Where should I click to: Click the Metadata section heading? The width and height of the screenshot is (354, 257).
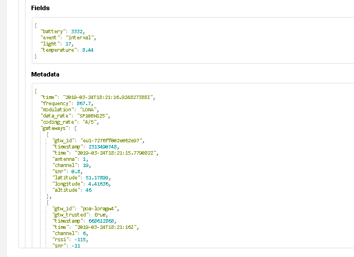[44, 74]
